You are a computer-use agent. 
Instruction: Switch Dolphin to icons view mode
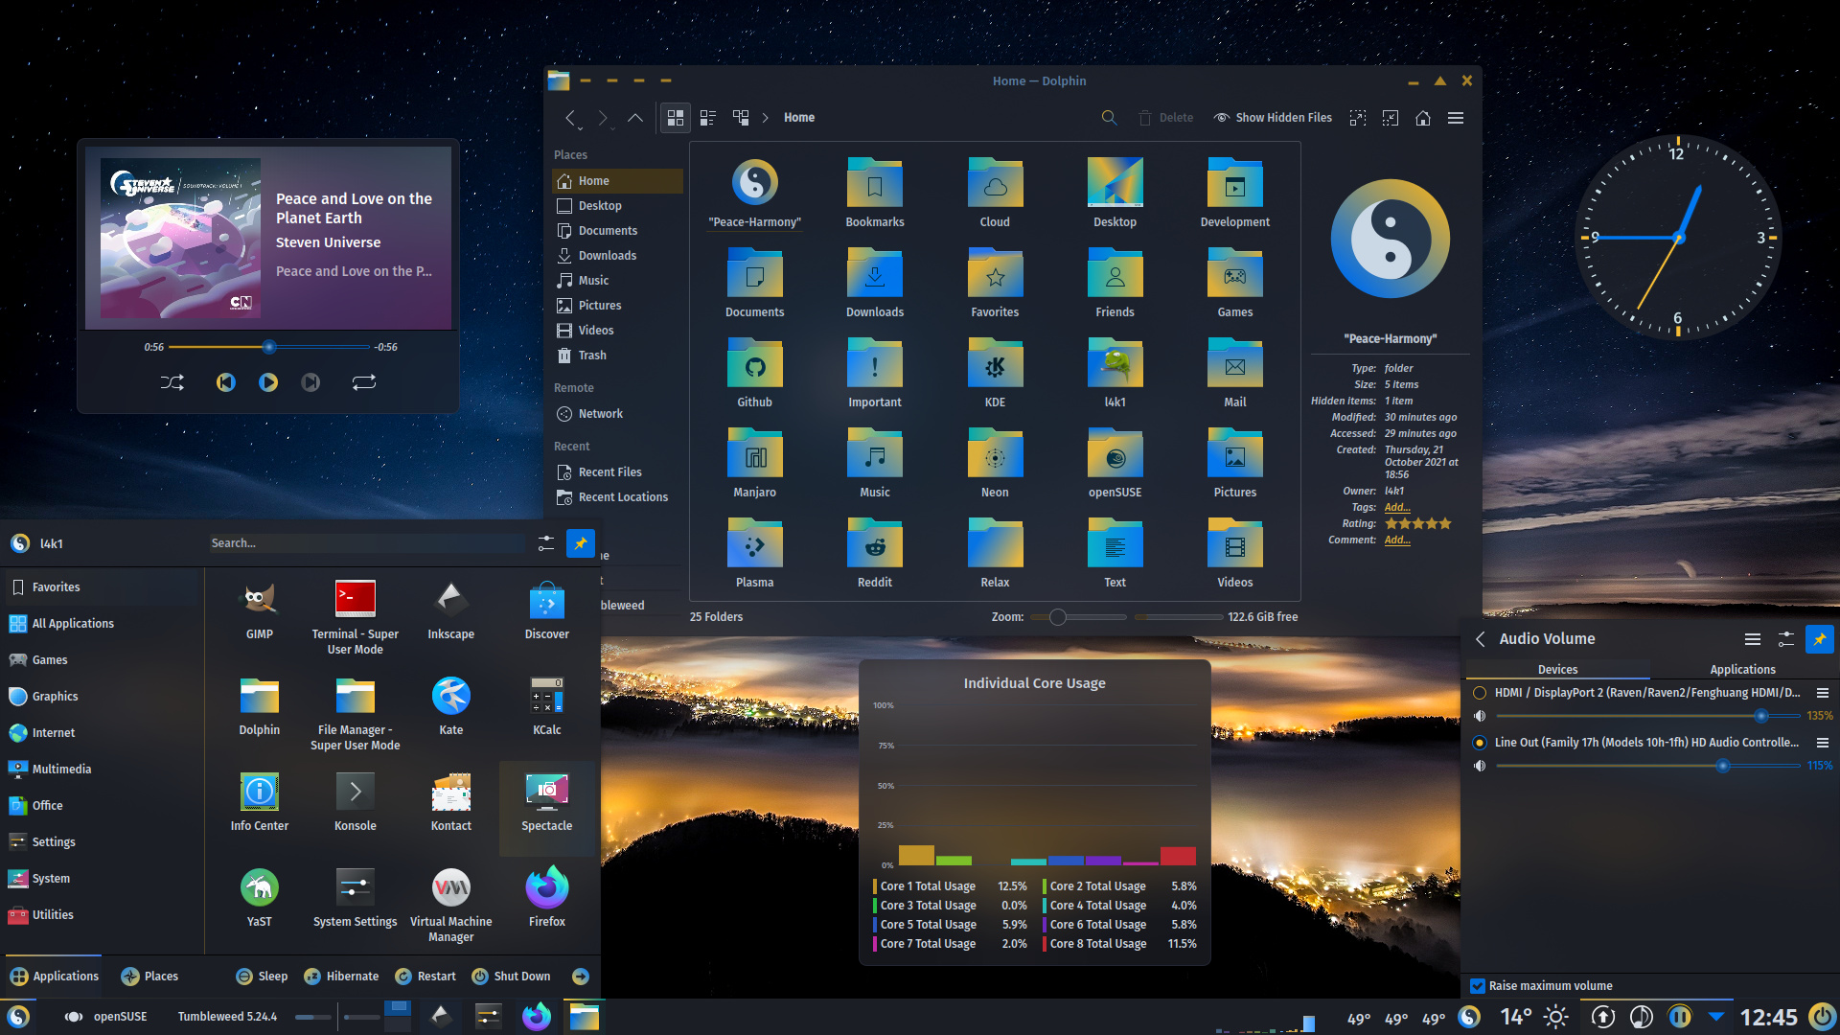click(676, 118)
